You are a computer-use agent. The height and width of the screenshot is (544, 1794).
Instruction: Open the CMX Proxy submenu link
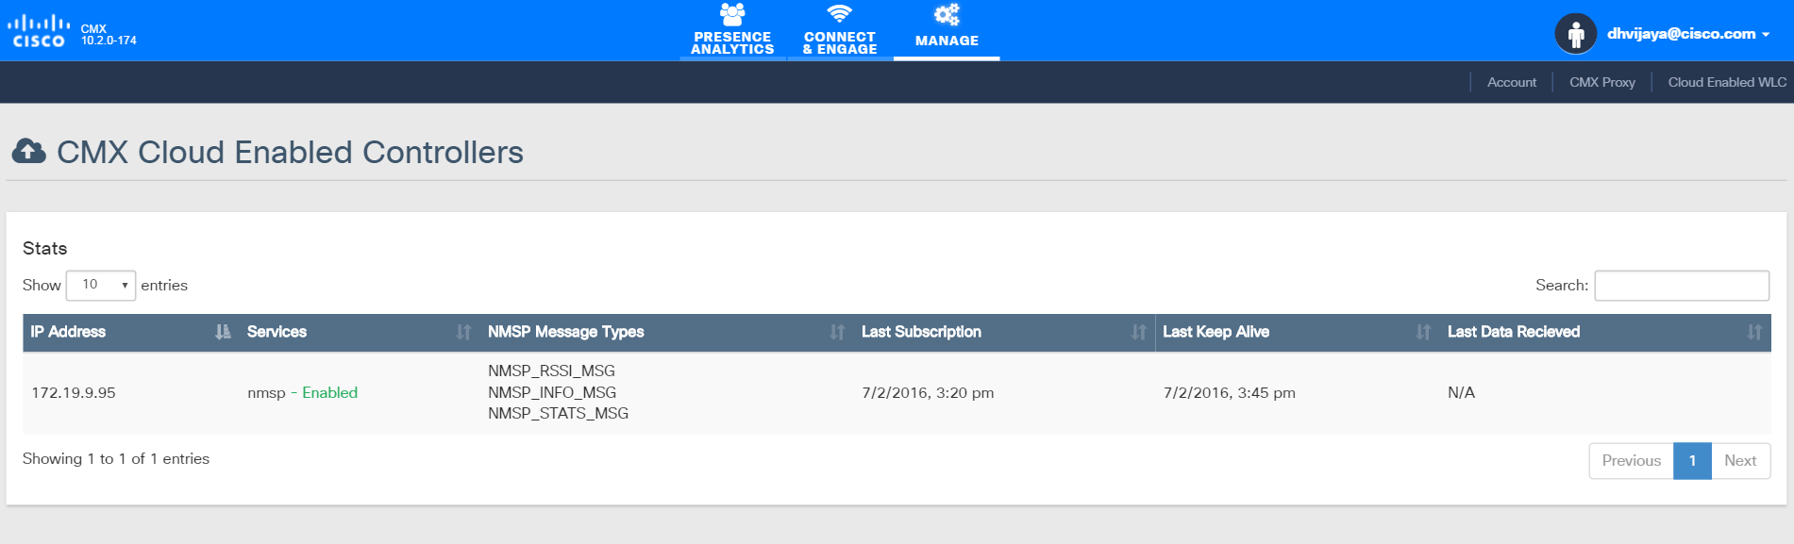click(x=1601, y=82)
